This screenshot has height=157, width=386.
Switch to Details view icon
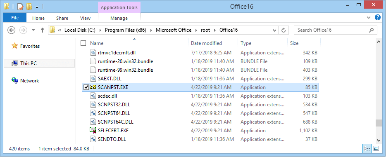367,148
